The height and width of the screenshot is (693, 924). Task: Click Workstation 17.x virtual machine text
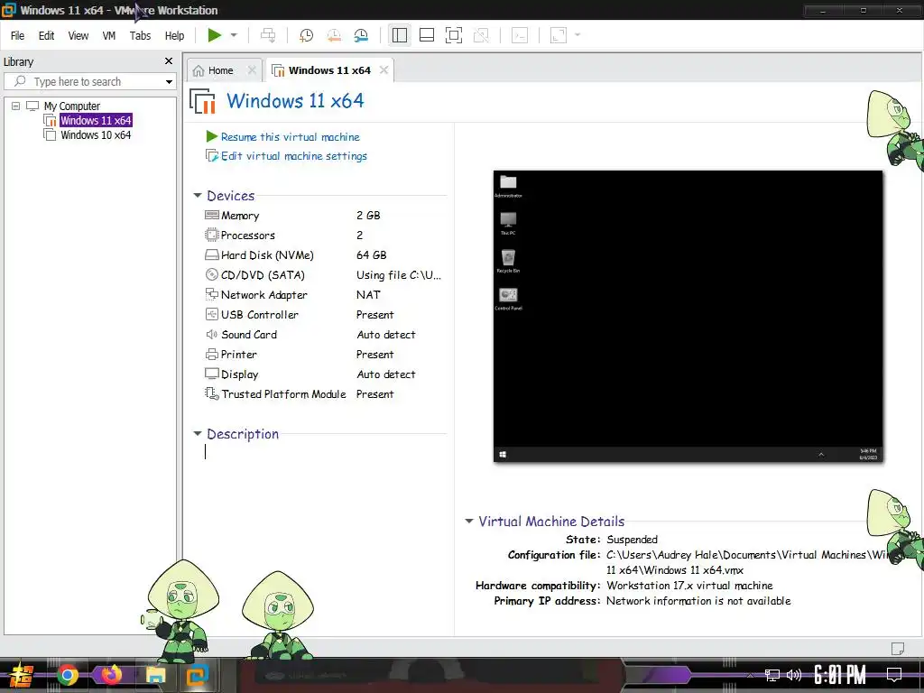(x=689, y=586)
